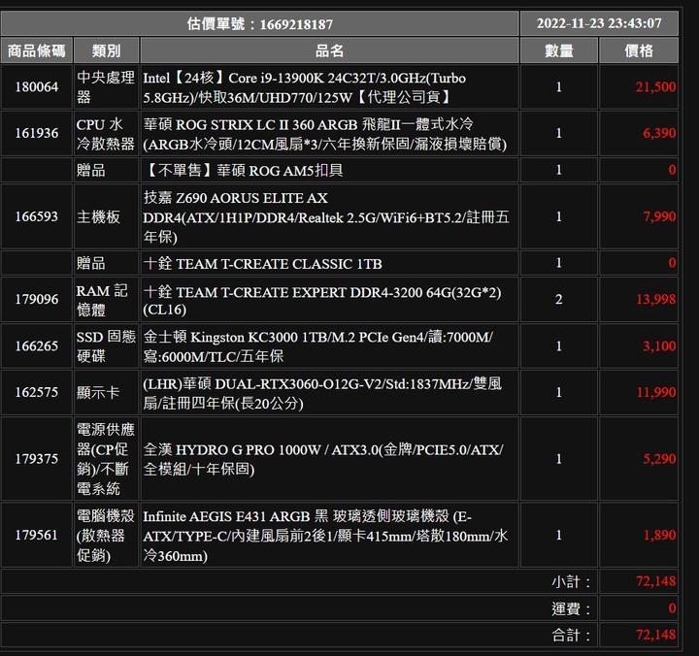
Task: Select the Kingston KC3000 1TB item
Action: (329, 346)
